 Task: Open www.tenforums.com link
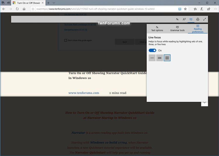point(84,93)
